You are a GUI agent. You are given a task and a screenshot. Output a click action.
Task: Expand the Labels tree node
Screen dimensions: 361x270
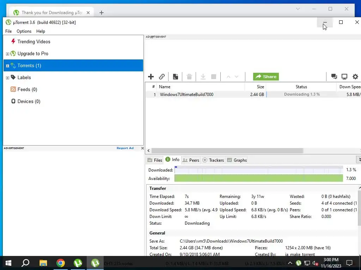point(7,78)
